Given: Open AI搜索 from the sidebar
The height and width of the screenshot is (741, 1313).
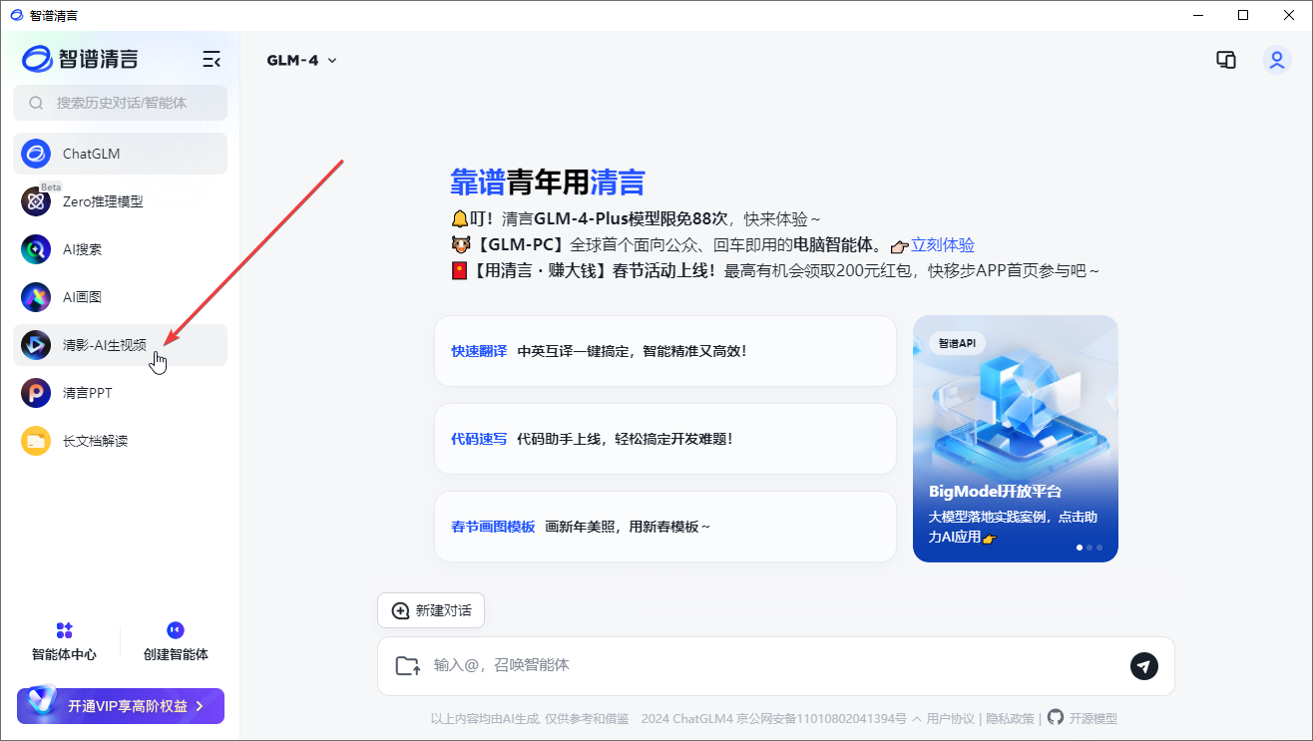Looking at the screenshot, I should tap(83, 248).
